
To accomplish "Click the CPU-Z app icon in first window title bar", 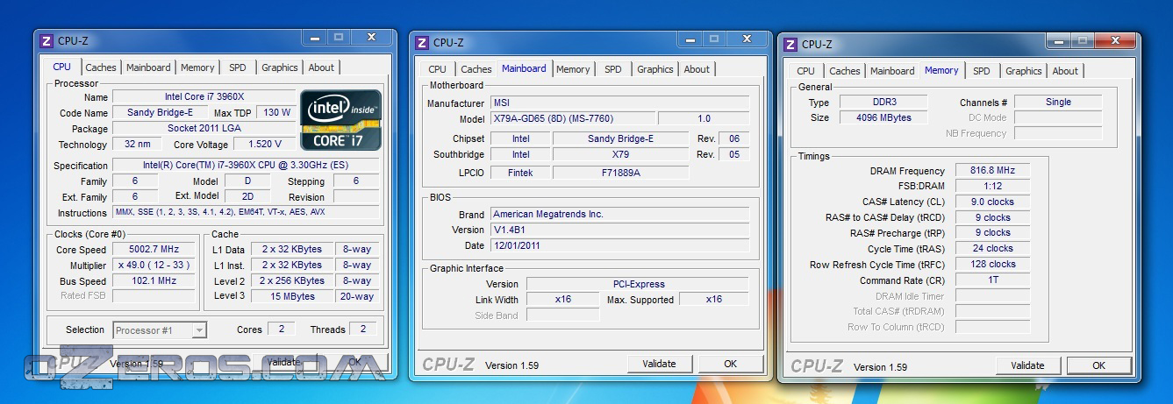I will tap(47, 40).
